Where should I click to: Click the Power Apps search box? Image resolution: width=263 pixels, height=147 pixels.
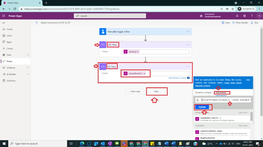pyautogui.click(x=110, y=16)
